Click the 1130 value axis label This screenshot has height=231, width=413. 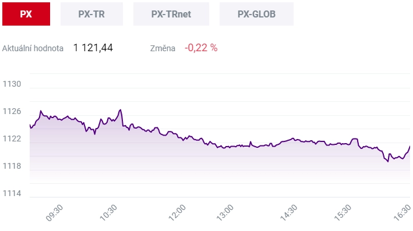12,84
